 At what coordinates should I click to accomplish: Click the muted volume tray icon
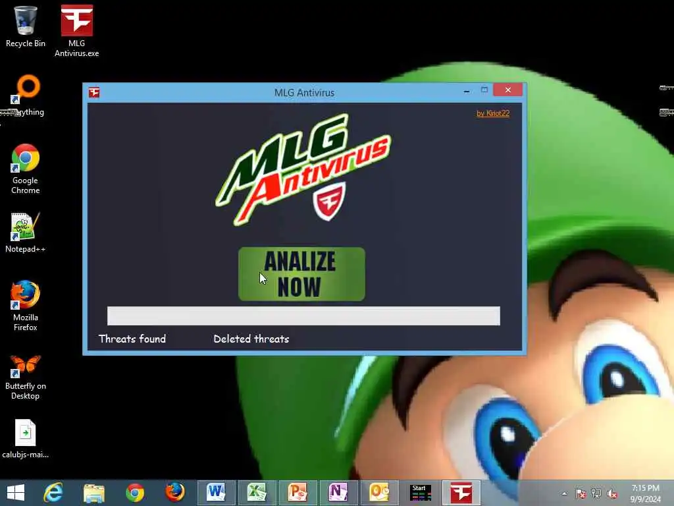click(x=612, y=493)
